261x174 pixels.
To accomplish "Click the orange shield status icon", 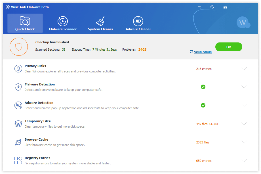I will (19, 47).
